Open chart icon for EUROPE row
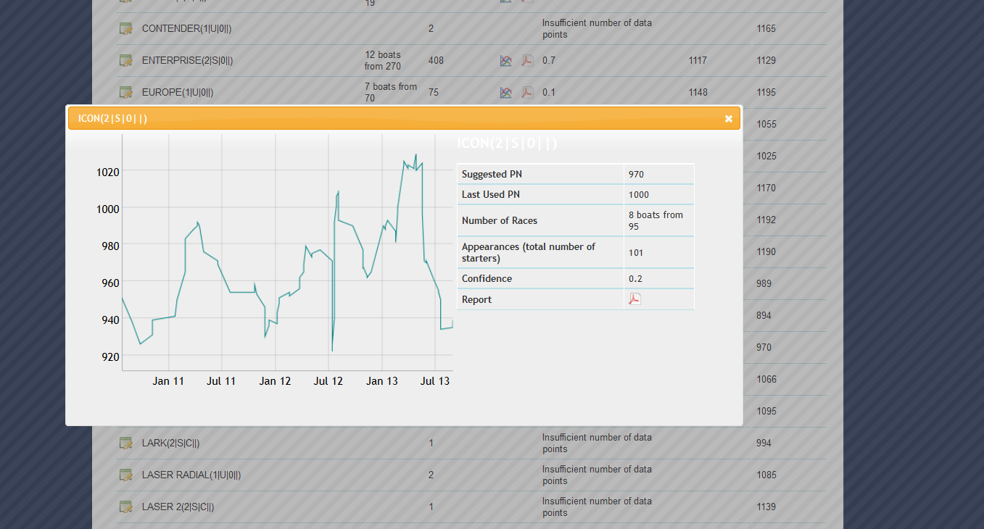The image size is (984, 529). tap(506, 93)
